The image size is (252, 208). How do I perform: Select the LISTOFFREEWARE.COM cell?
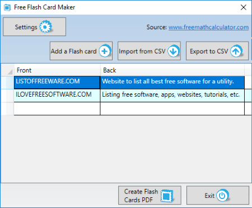[57, 82]
